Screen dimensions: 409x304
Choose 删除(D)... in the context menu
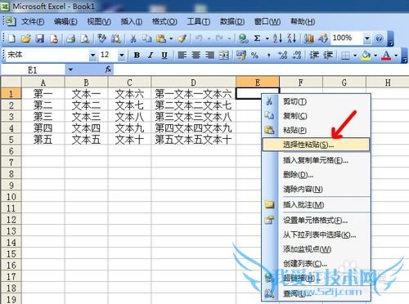click(316, 175)
